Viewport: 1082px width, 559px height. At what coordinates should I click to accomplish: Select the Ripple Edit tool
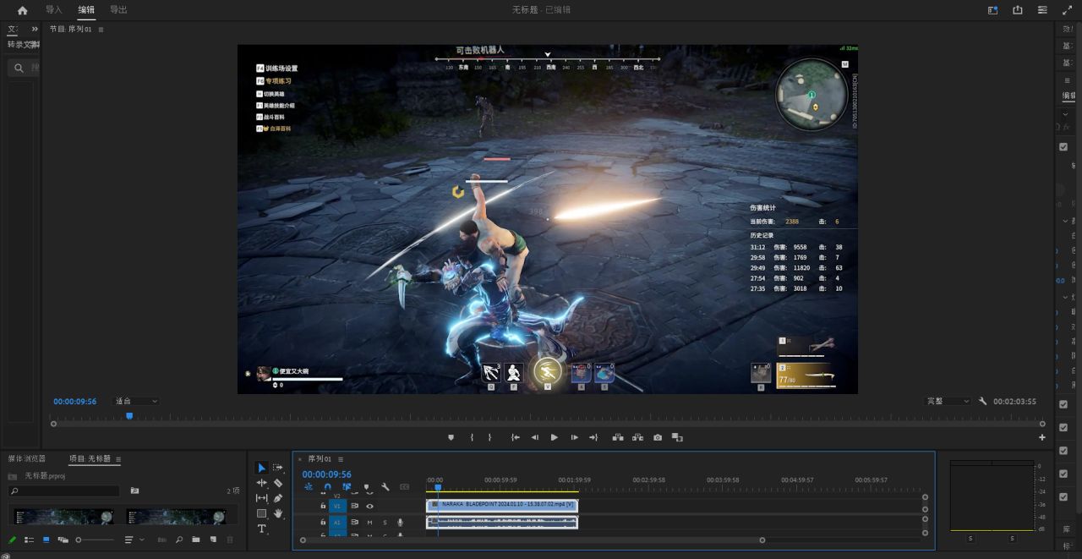pos(261,483)
